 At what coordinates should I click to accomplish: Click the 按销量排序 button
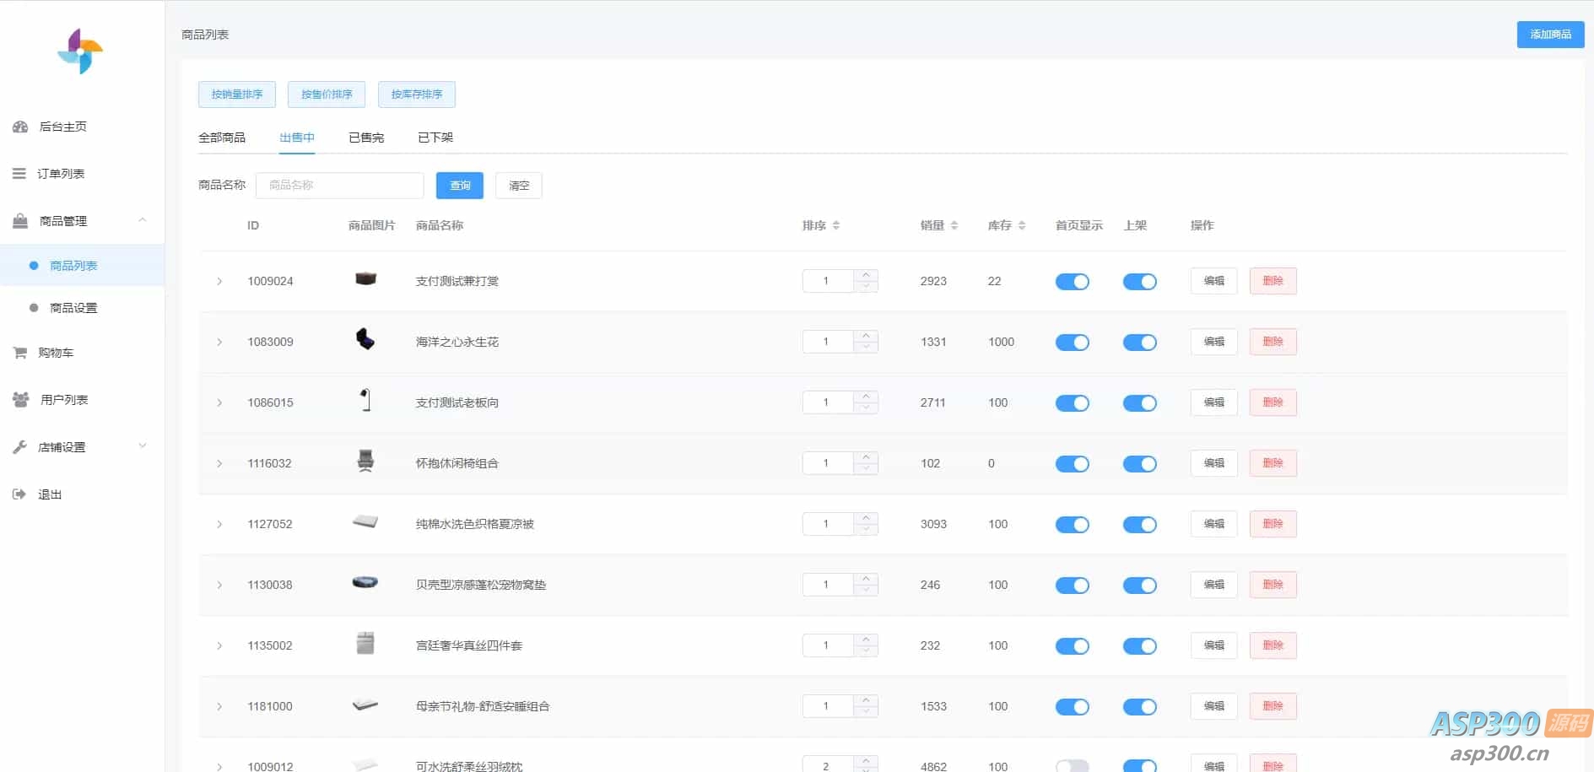tap(237, 94)
